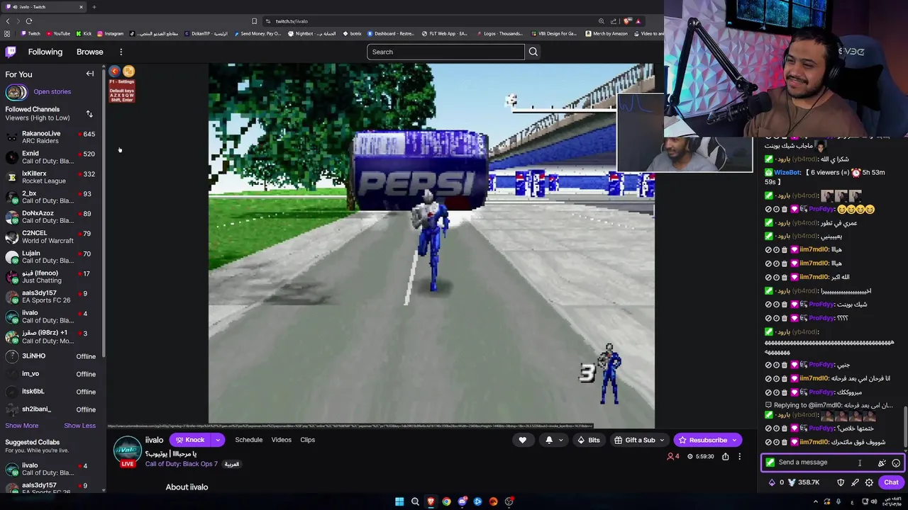Expand Resubscribe dropdown arrow
This screenshot has height=510, width=908.
point(735,440)
